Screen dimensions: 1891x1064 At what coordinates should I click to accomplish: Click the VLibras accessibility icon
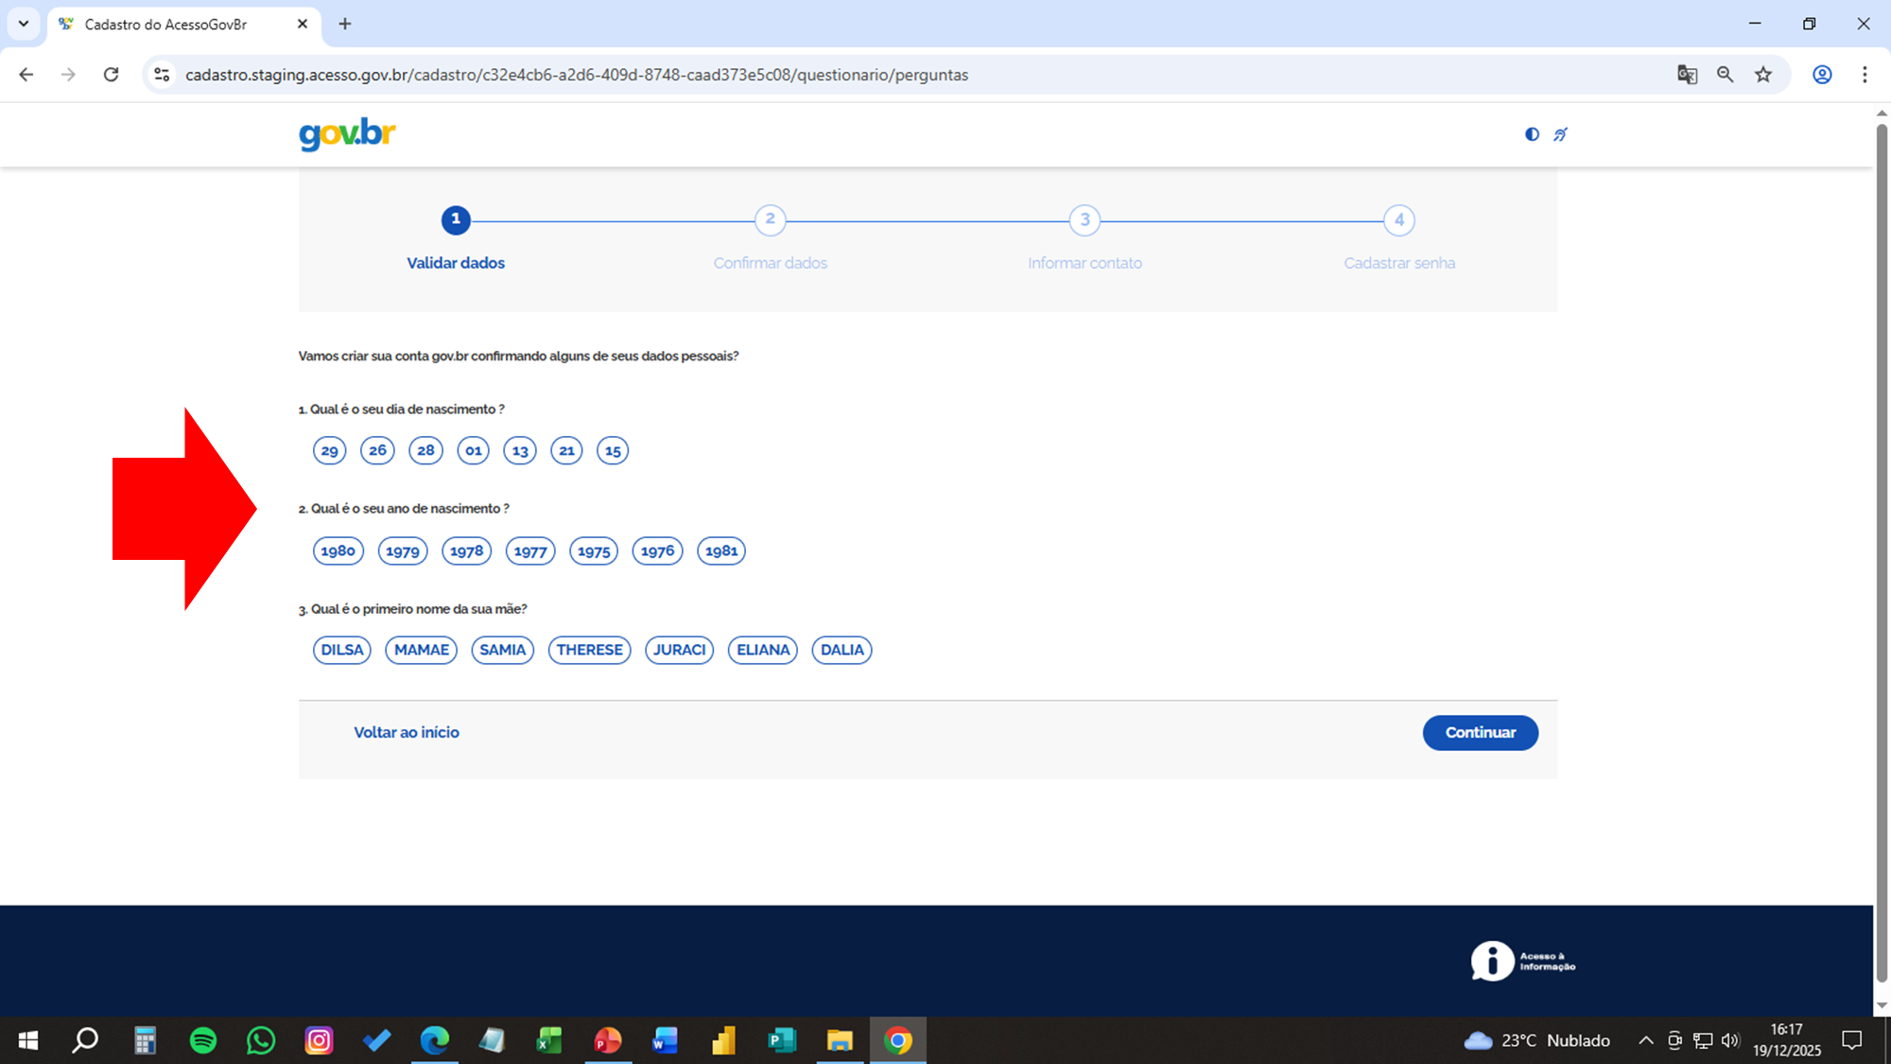coord(1560,134)
